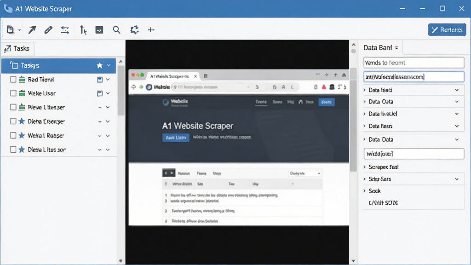Screen dimensions: 471x265
Task: Select the arrow pointer tool
Action: (x=32, y=30)
